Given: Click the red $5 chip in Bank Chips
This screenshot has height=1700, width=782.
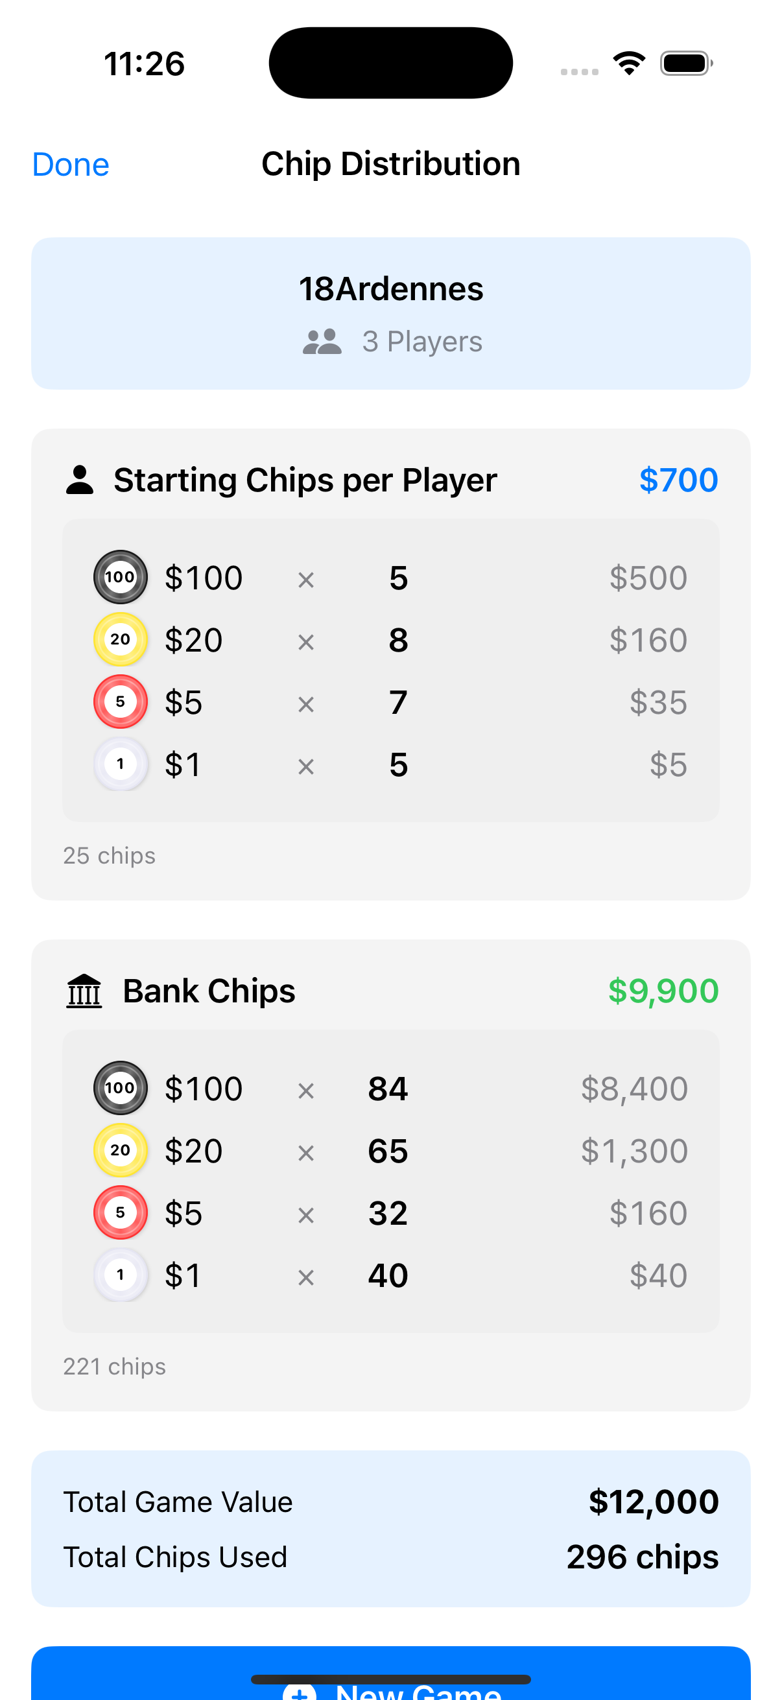Looking at the screenshot, I should coord(120,1212).
